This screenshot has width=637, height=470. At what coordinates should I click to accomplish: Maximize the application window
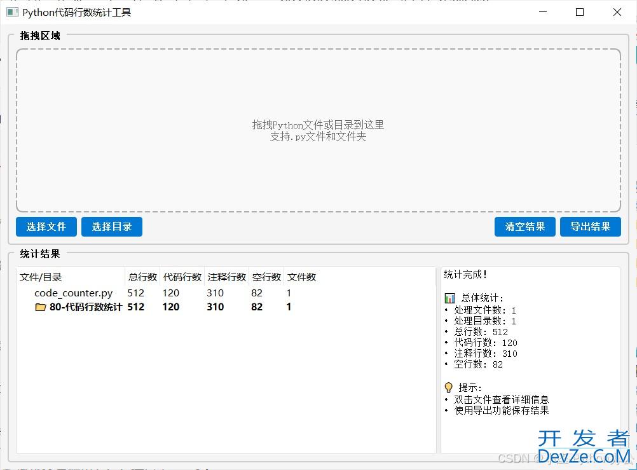(580, 12)
